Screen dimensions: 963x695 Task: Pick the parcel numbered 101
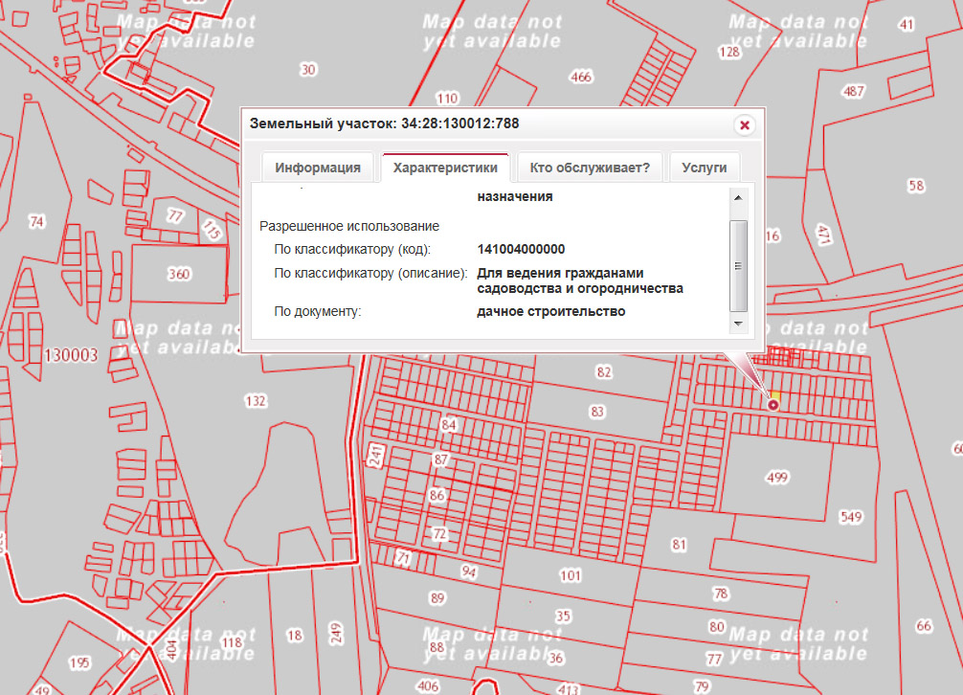point(571,575)
